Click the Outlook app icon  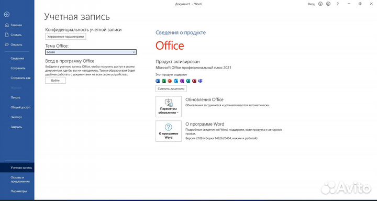point(176,81)
